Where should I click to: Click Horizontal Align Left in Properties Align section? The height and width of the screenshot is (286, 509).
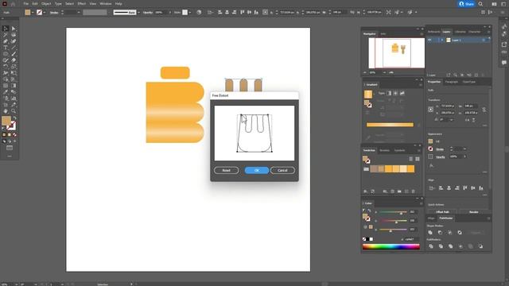pos(441,188)
